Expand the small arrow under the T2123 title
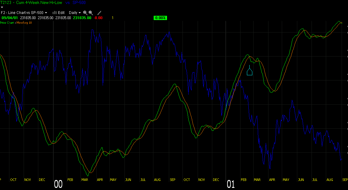The width and height of the screenshot is (348, 190). click(x=2, y=7)
